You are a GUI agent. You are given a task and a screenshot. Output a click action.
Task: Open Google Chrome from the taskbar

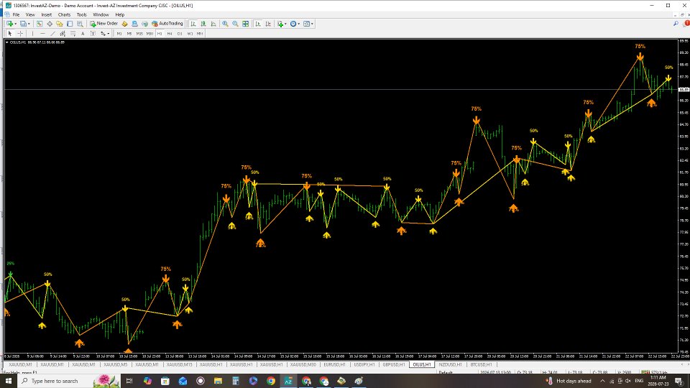[x=271, y=381]
